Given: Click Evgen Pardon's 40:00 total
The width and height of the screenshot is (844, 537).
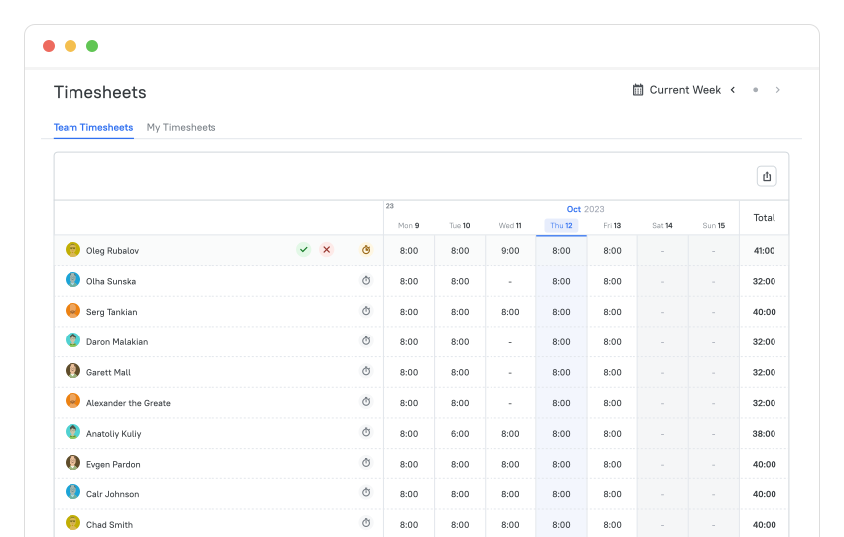Looking at the screenshot, I should (764, 464).
